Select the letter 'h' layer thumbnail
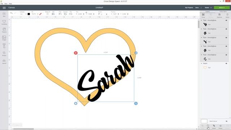Viewport: 231px width, 130px height. point(205,24)
